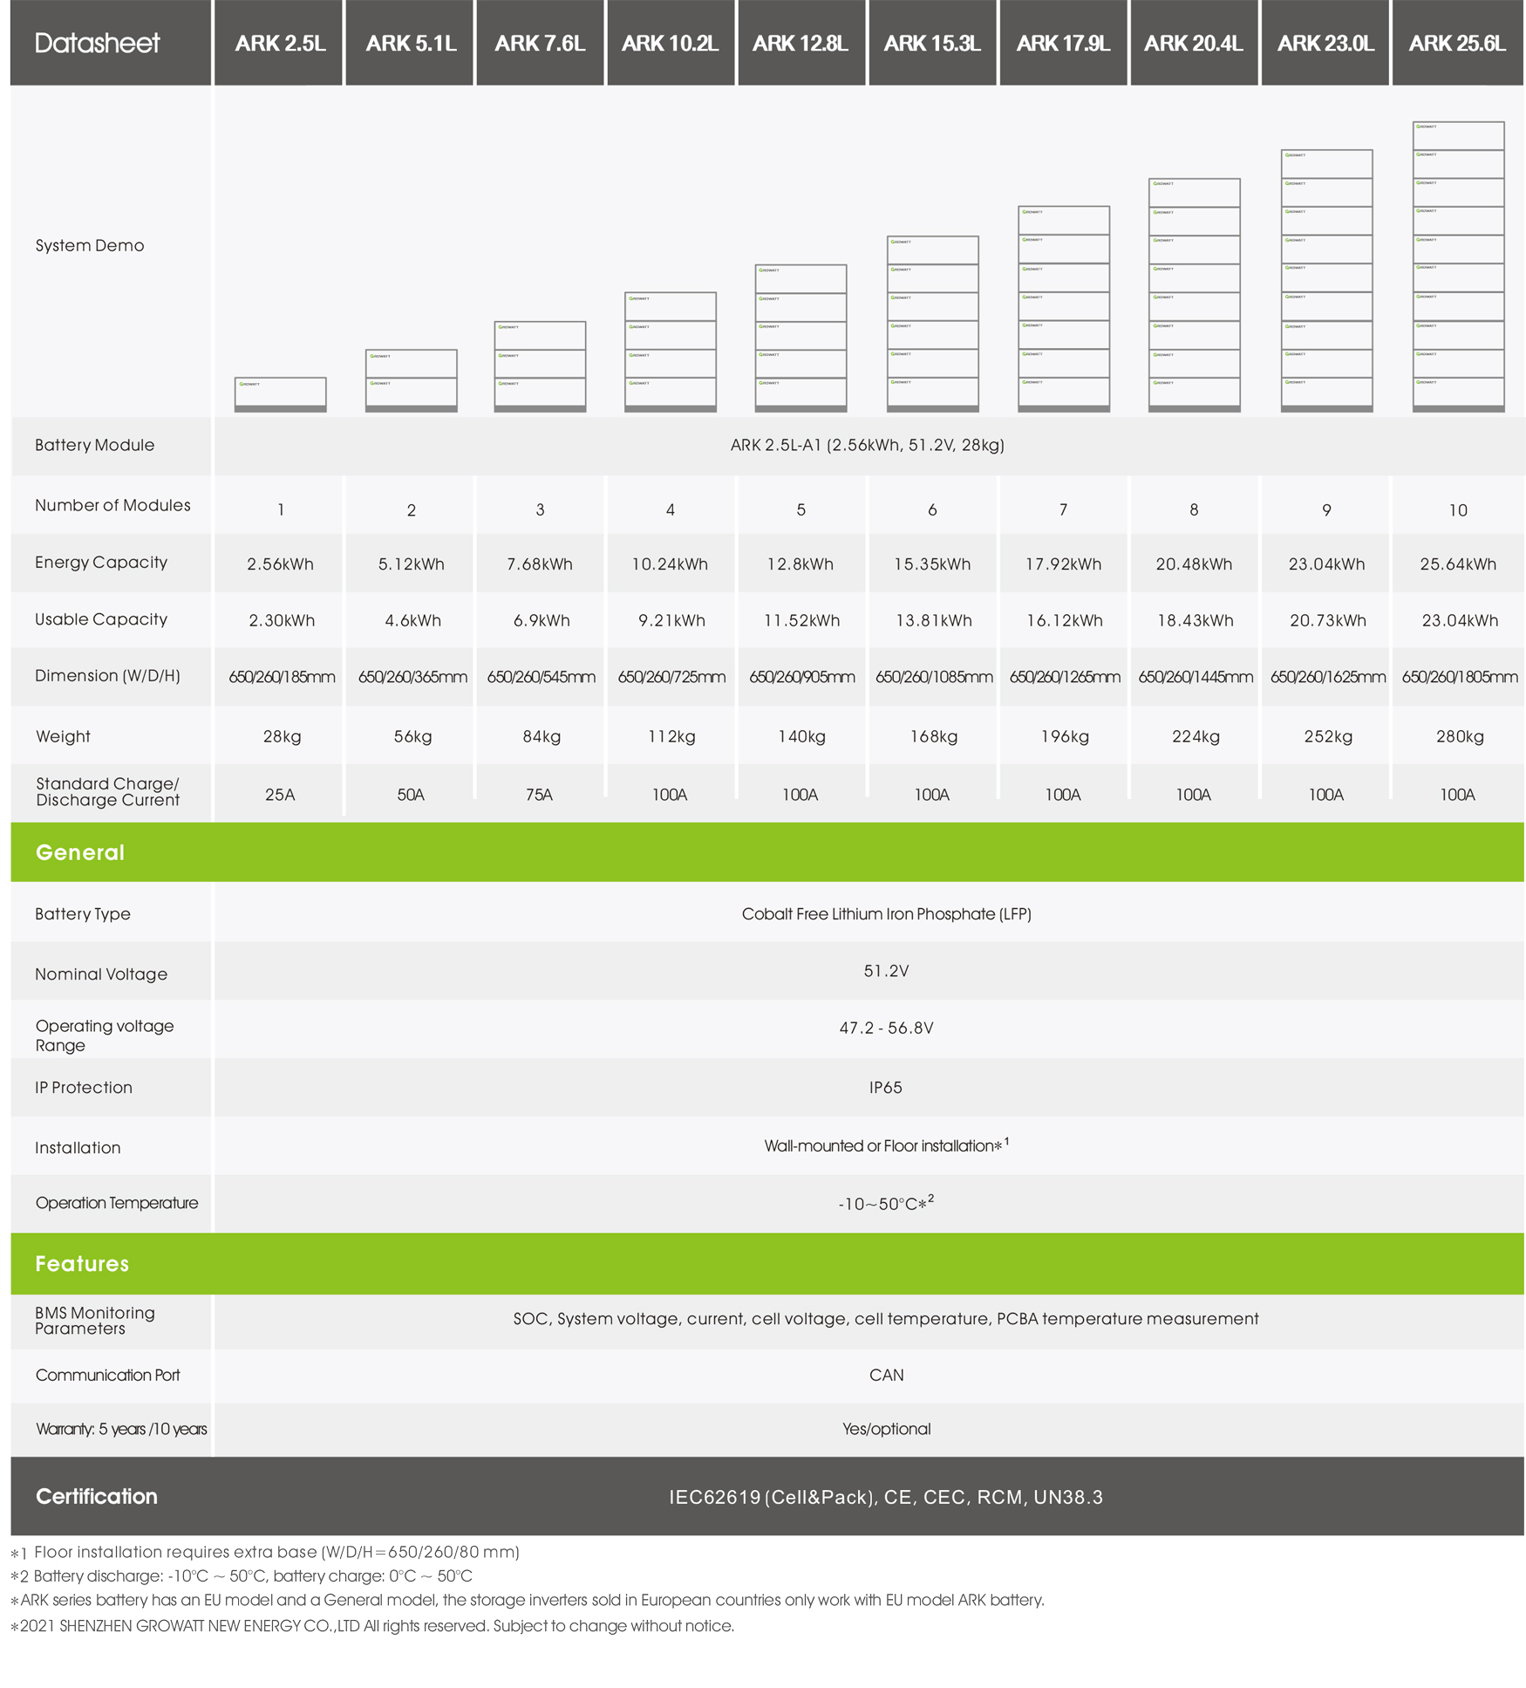
Task: Select the ARK 20.4L column header
Action: point(1194,43)
